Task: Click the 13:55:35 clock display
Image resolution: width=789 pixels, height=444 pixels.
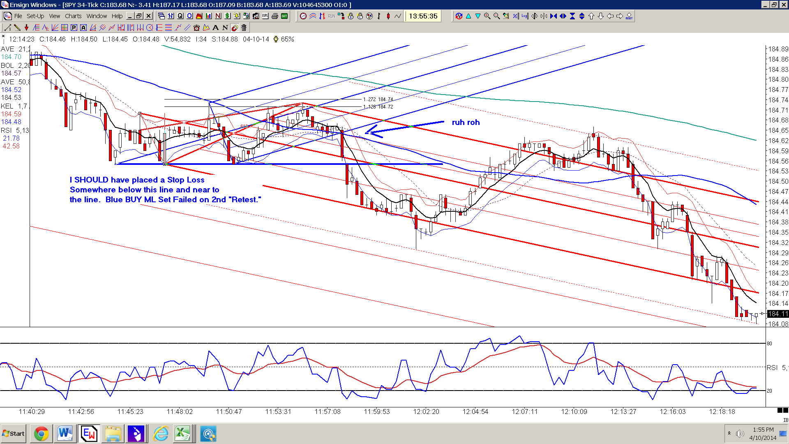Action: tap(423, 16)
